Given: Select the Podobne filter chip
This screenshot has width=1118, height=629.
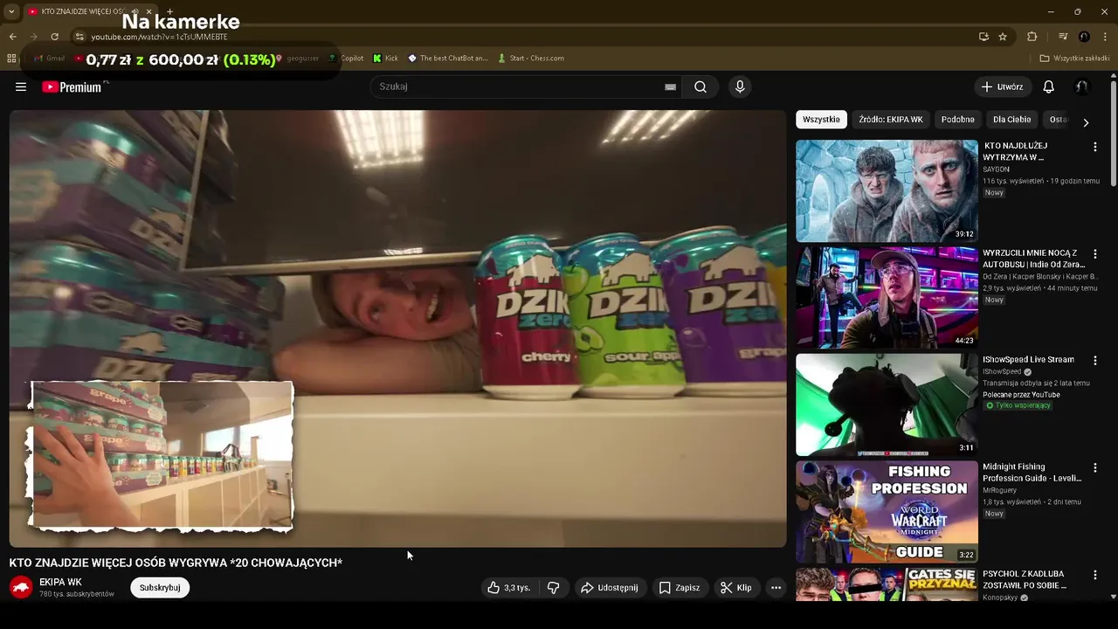Looking at the screenshot, I should point(957,120).
